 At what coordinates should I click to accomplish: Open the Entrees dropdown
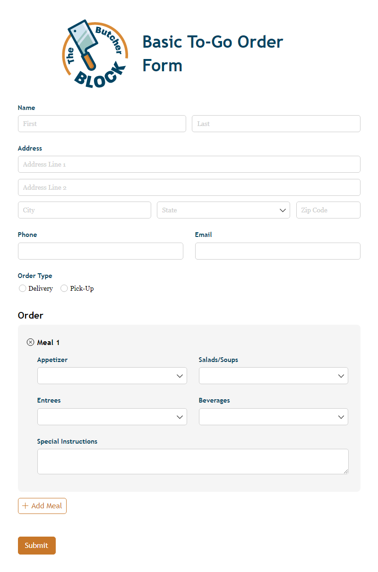pyautogui.click(x=112, y=417)
